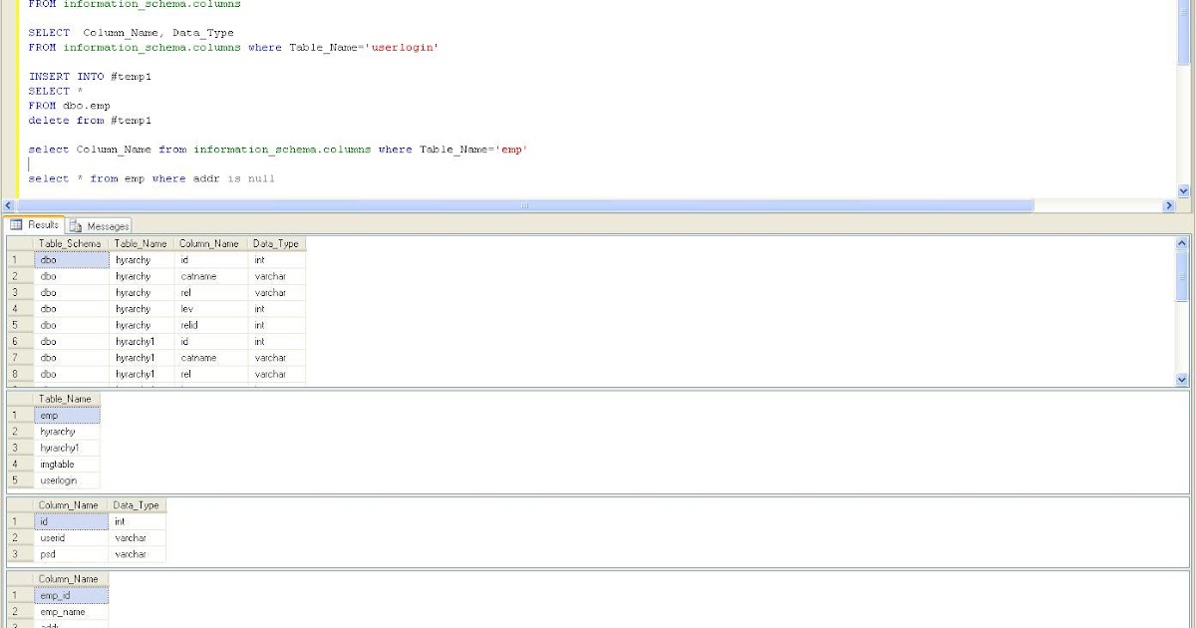Select the 'userlogin' row in table list

(65, 479)
